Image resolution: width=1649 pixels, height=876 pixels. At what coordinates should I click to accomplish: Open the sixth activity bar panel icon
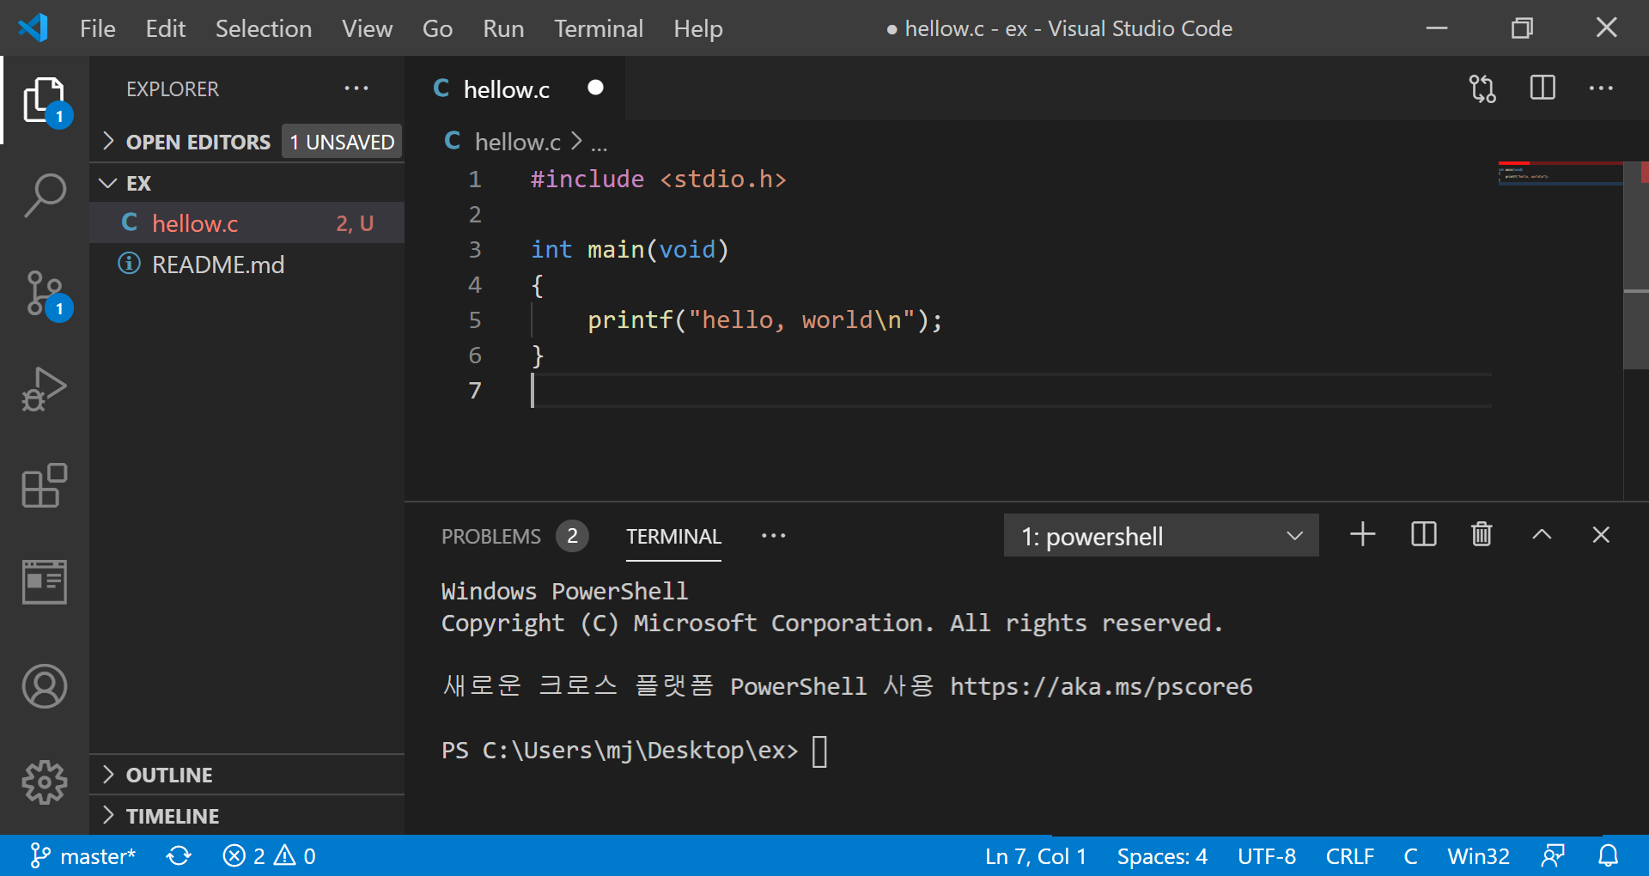[x=45, y=582]
